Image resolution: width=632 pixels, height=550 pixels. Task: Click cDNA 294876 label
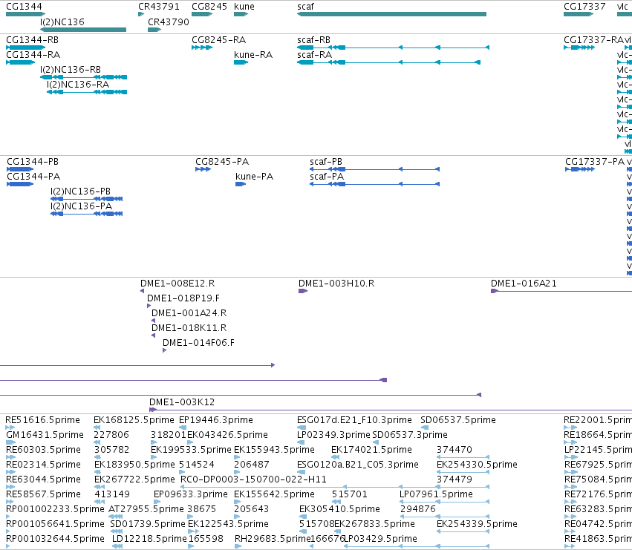coord(418,509)
